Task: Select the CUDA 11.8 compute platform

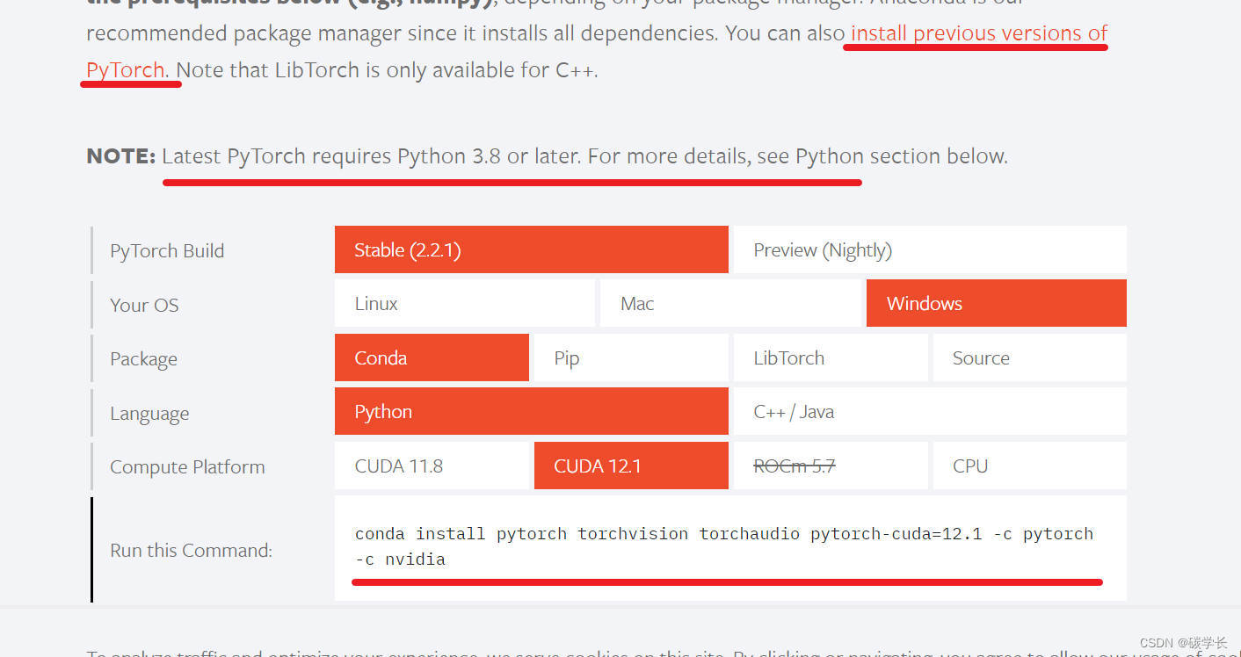Action: coord(432,466)
